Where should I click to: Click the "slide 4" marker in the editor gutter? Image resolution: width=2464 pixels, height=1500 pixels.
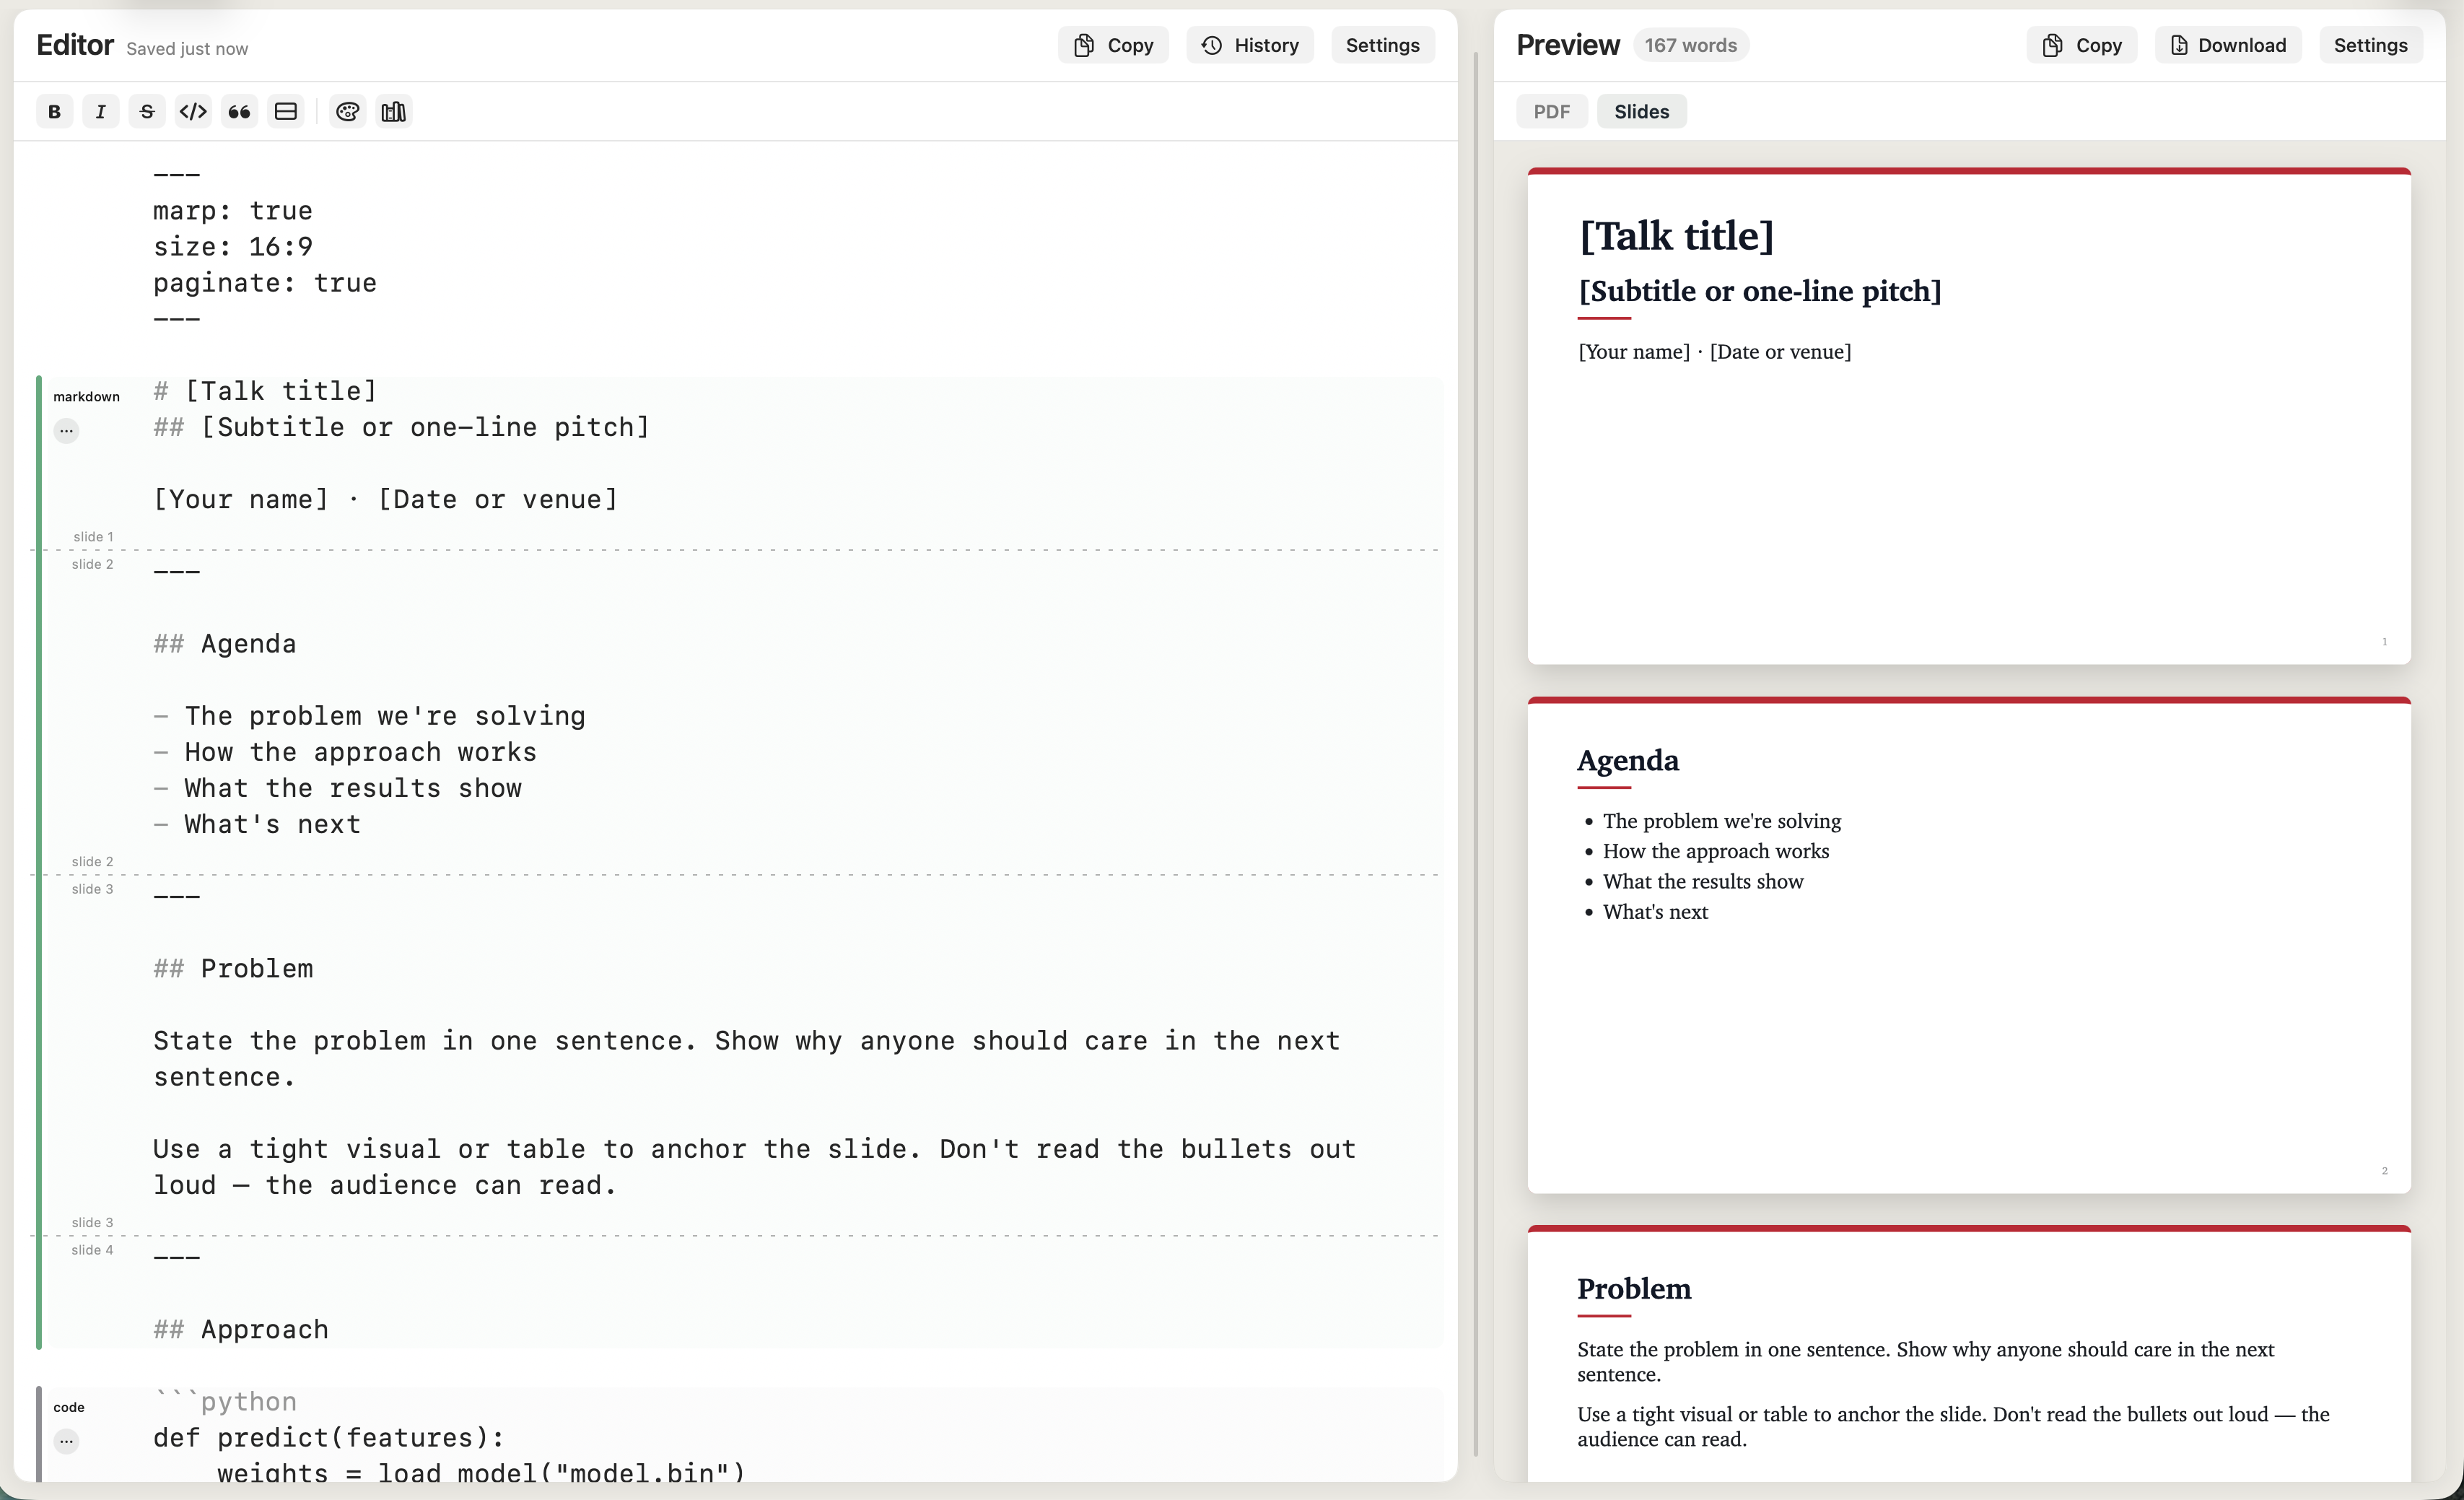(93, 1250)
